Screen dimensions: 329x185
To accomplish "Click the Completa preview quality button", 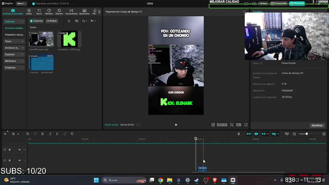I will coord(222,125).
